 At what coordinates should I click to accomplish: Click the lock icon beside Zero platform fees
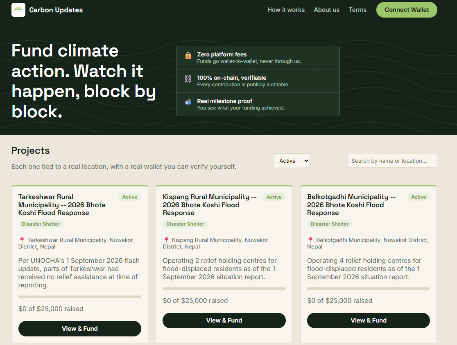point(188,55)
